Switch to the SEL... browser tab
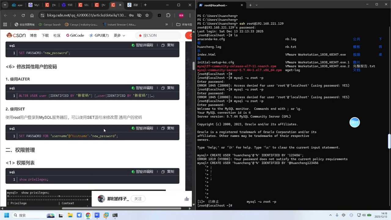The width and height of the screenshot is (391, 220). pyautogui.click(x=84, y=5)
